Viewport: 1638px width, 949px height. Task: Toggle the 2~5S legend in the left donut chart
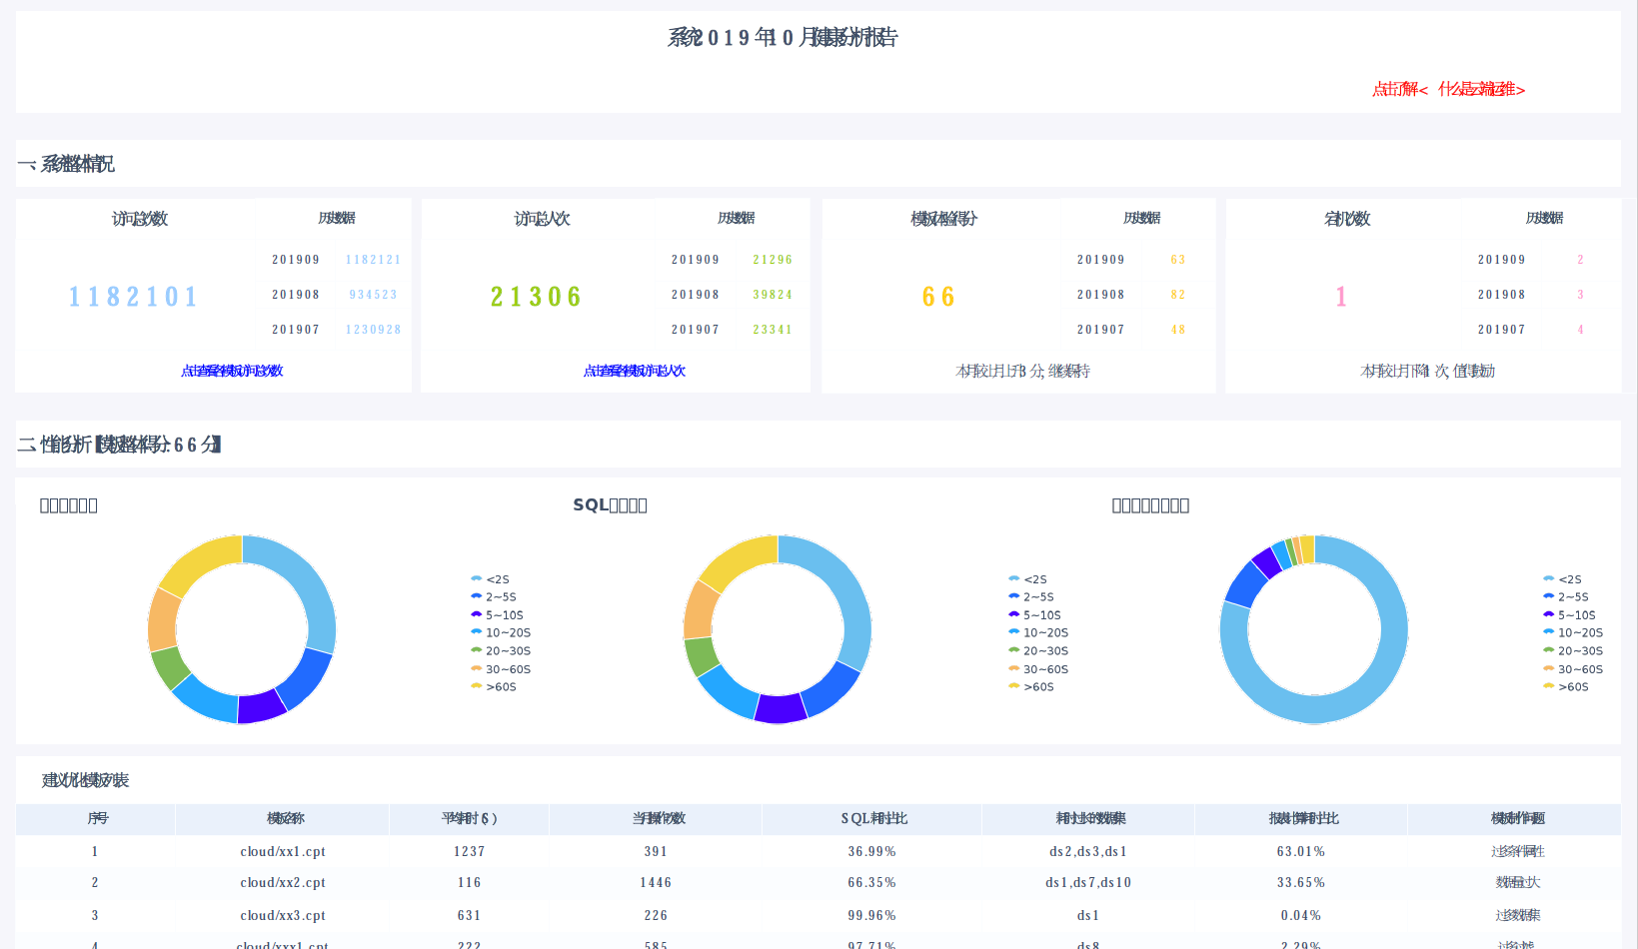[494, 597]
